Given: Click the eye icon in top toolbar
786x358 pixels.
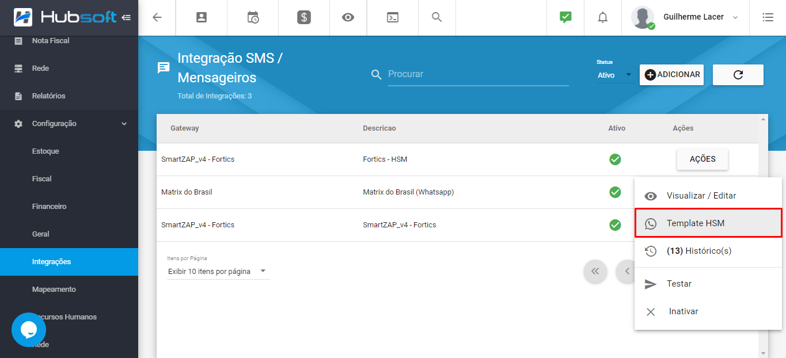Looking at the screenshot, I should pos(348,17).
